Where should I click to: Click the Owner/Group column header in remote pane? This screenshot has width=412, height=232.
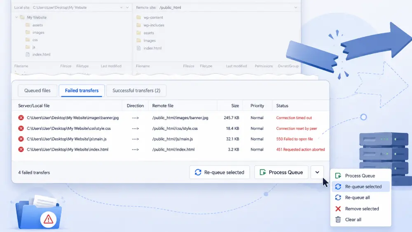click(288, 66)
